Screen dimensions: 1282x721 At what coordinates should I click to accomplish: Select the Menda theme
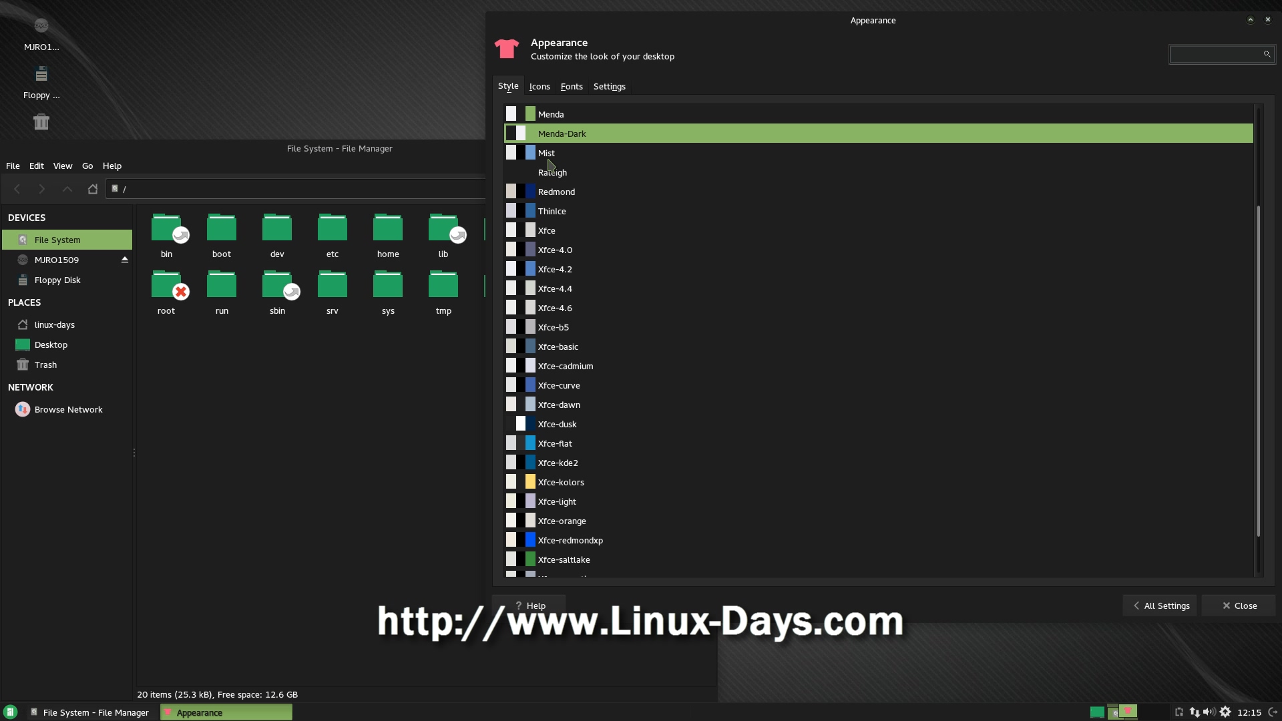pyautogui.click(x=879, y=114)
